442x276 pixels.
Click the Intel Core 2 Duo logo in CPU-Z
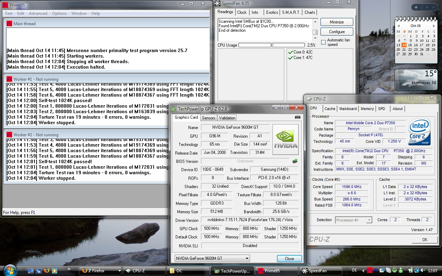420,132
